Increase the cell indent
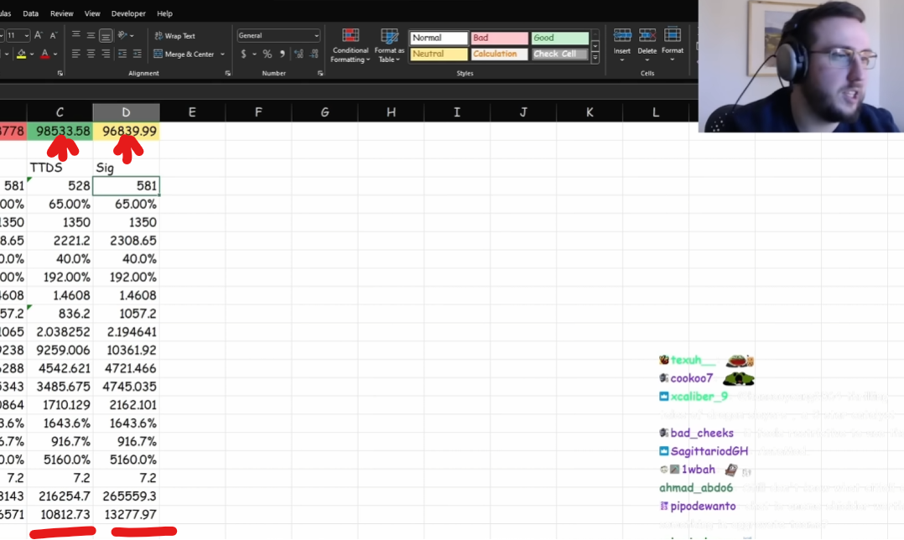This screenshot has width=904, height=540. point(138,54)
